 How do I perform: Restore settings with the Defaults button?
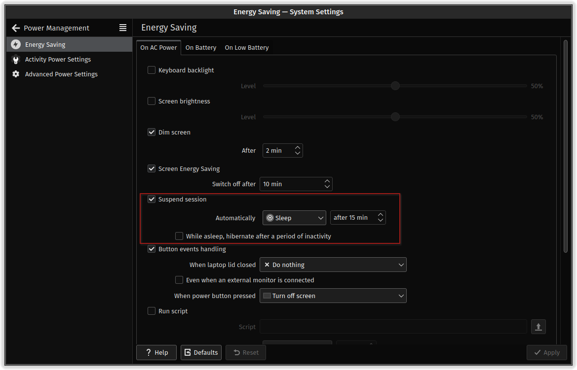pos(201,352)
